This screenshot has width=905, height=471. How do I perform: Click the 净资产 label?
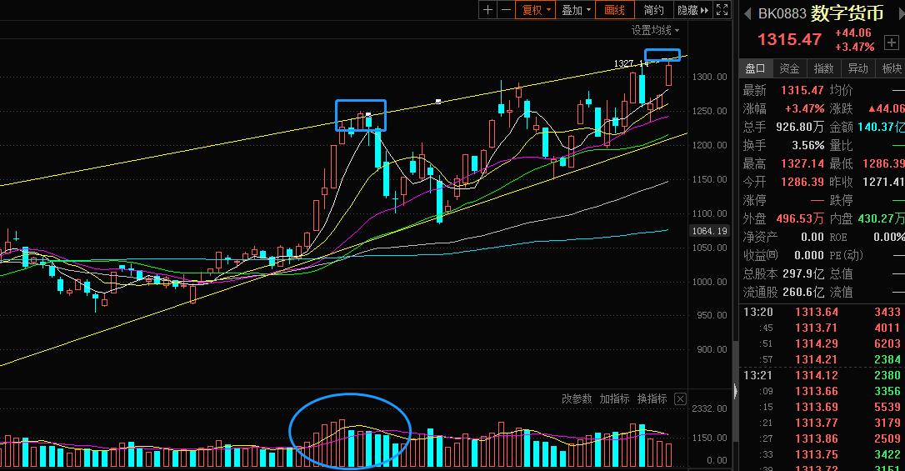tap(760, 238)
